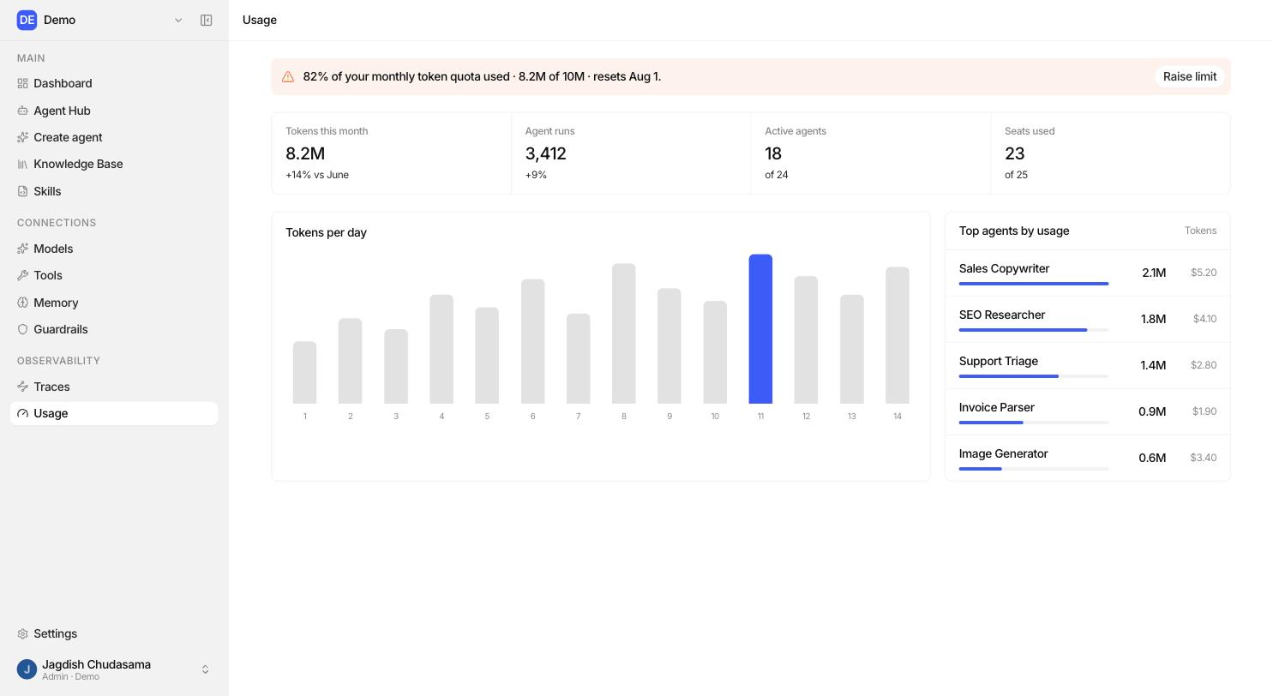Viewport: 1273px width, 696px height.
Task: Open the Invoice Parser agent row
Action: (1088, 411)
